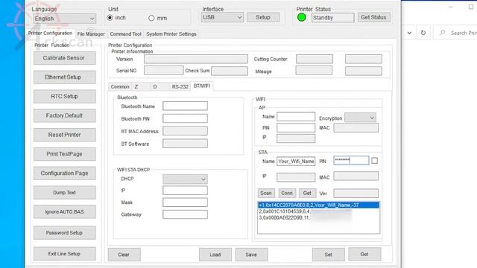Click the DHCP Gateway field

[x=185, y=214]
